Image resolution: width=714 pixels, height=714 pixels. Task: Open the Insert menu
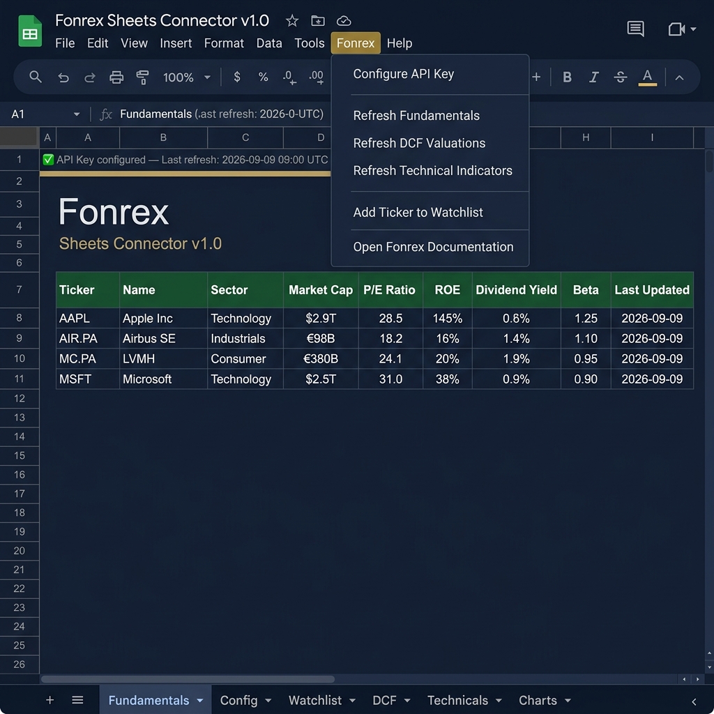[x=176, y=43]
